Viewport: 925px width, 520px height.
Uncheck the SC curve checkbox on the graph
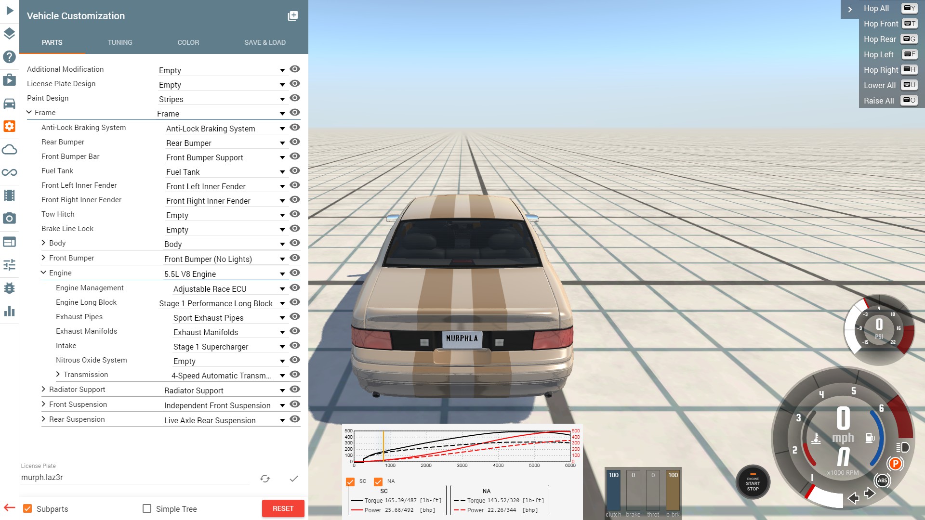350,481
